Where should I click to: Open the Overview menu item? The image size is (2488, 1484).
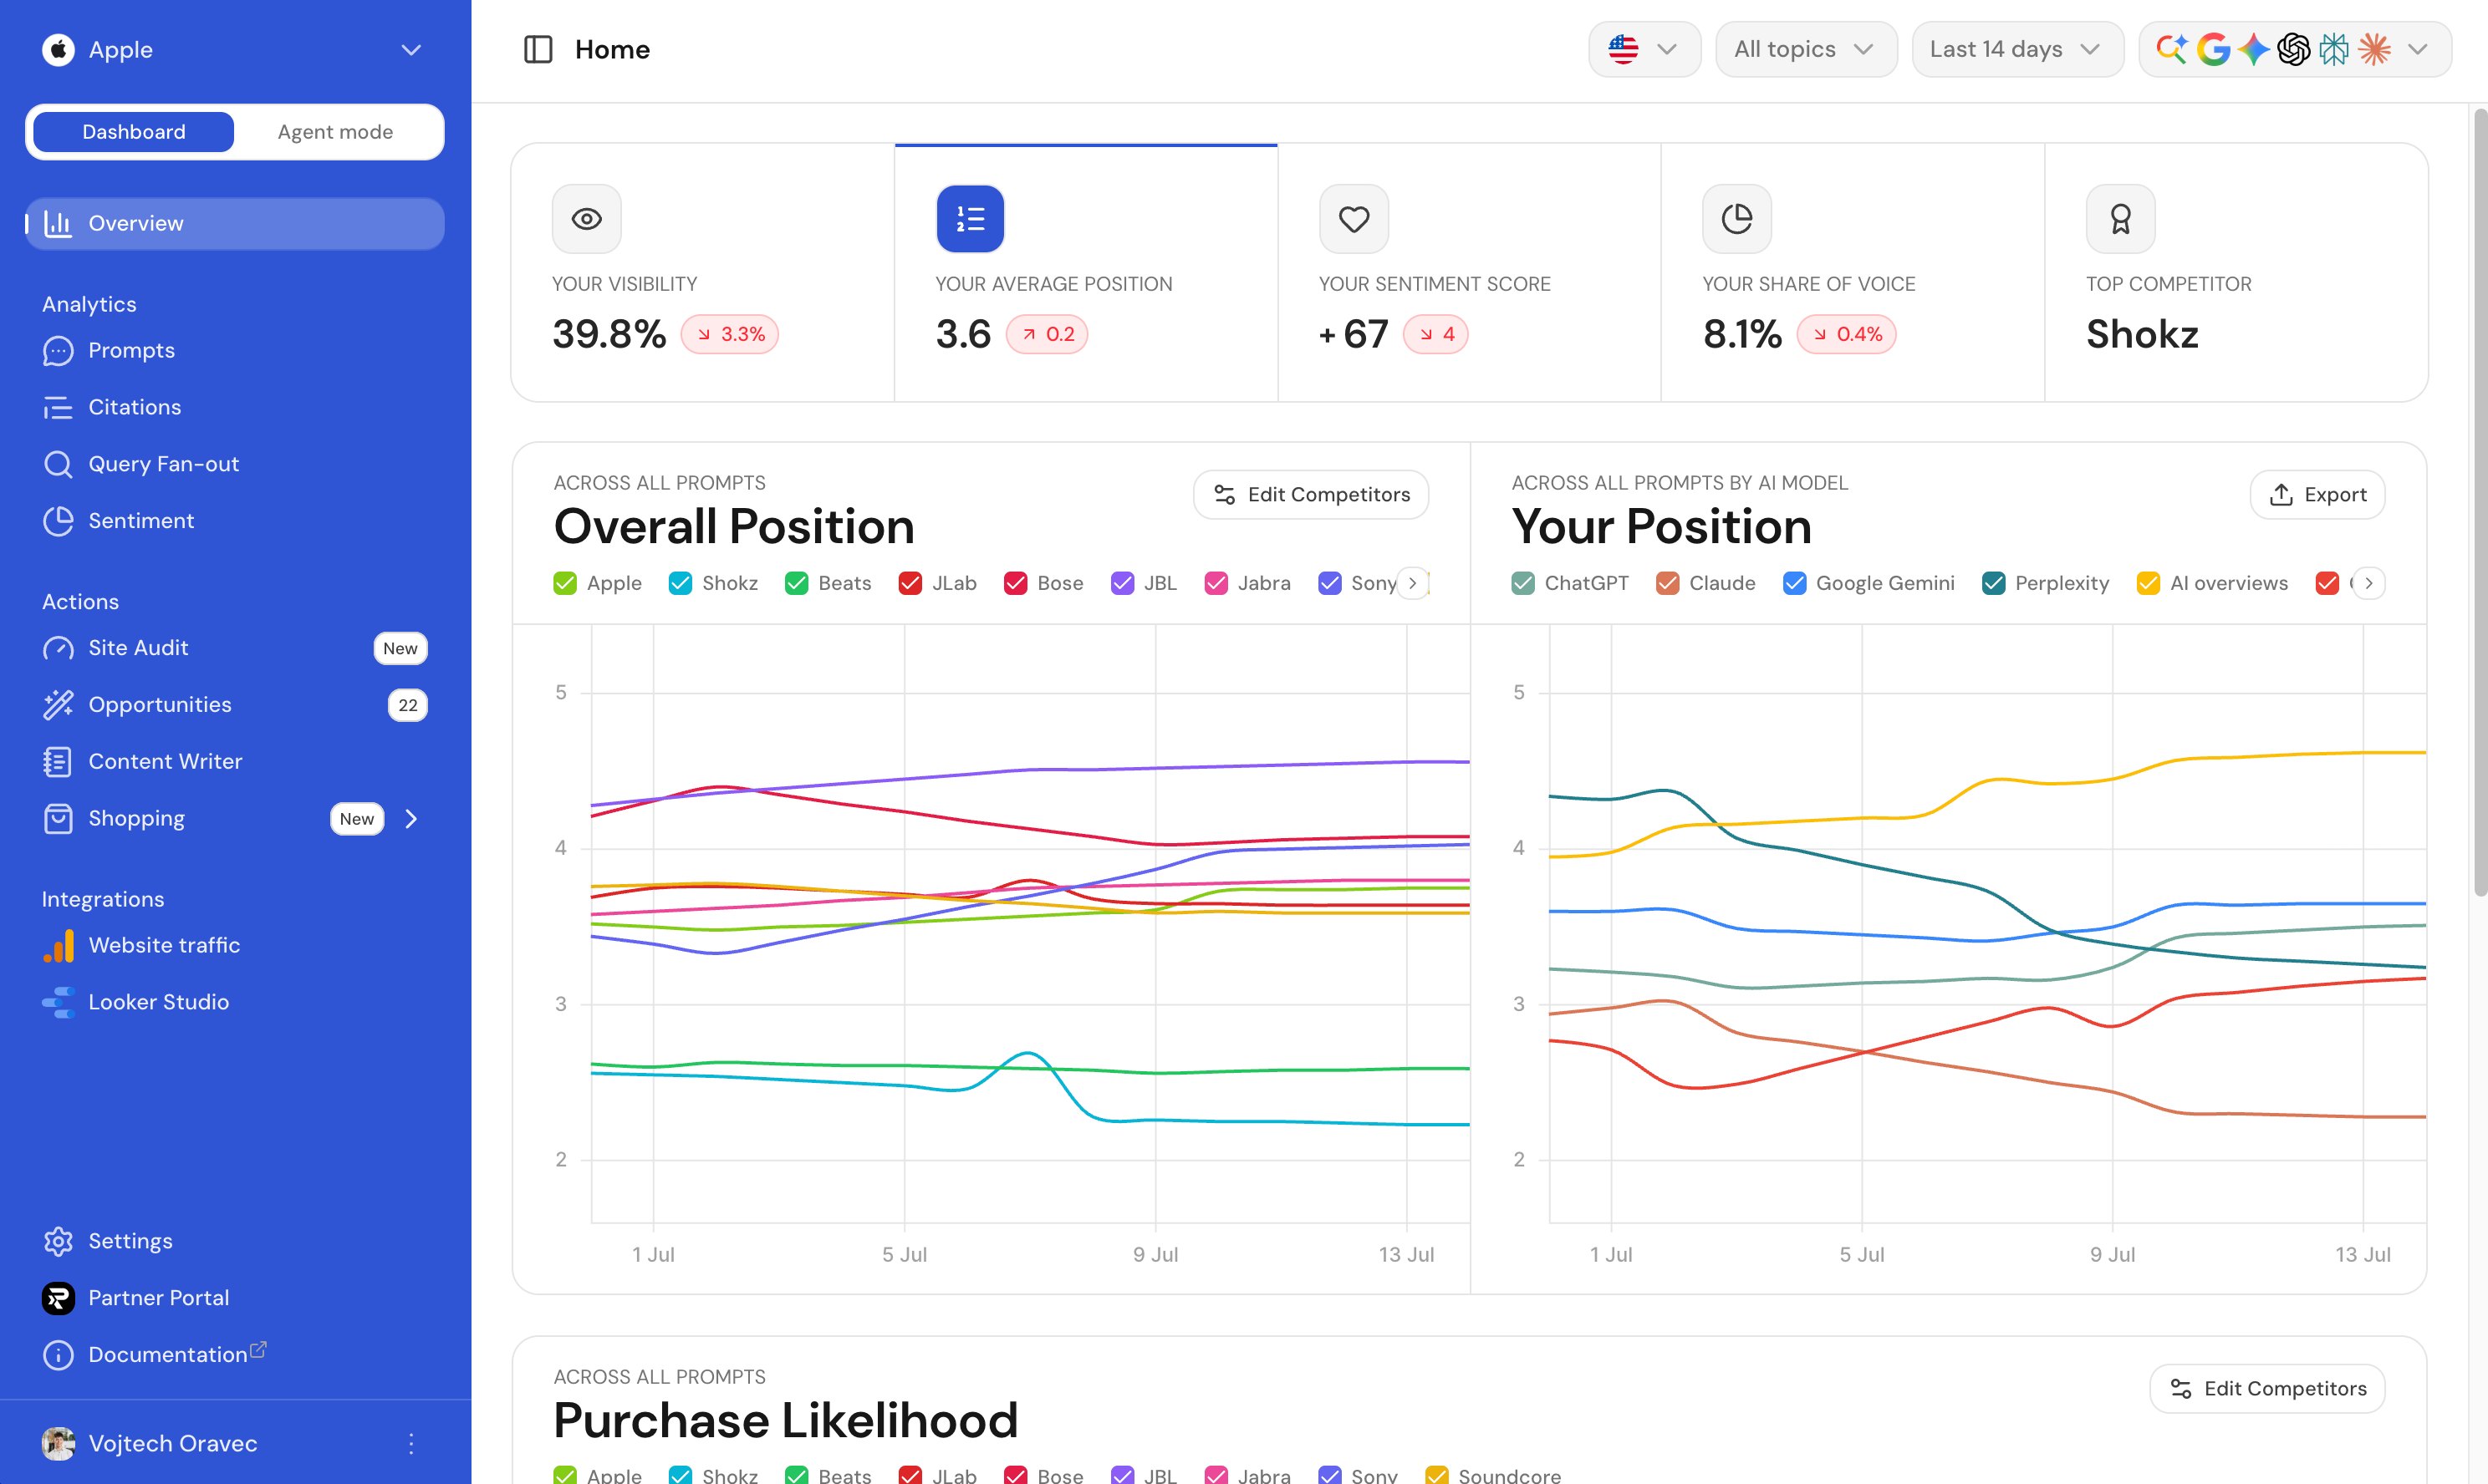pos(235,224)
